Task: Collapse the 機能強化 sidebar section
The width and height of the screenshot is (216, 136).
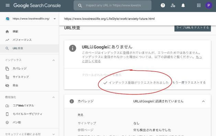Action: point(54,97)
